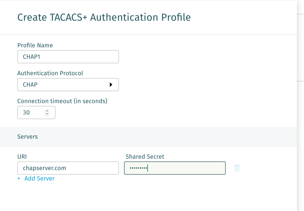Click the vertical scrollbar on the right edge
The height and width of the screenshot is (211, 304).
302,101
